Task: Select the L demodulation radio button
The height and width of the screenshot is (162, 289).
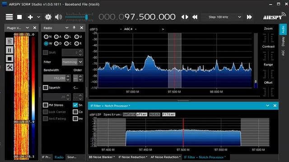Action: pyautogui.click(x=66, y=37)
